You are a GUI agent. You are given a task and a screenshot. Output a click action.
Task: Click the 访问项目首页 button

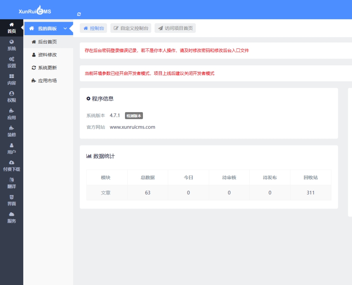click(x=175, y=28)
